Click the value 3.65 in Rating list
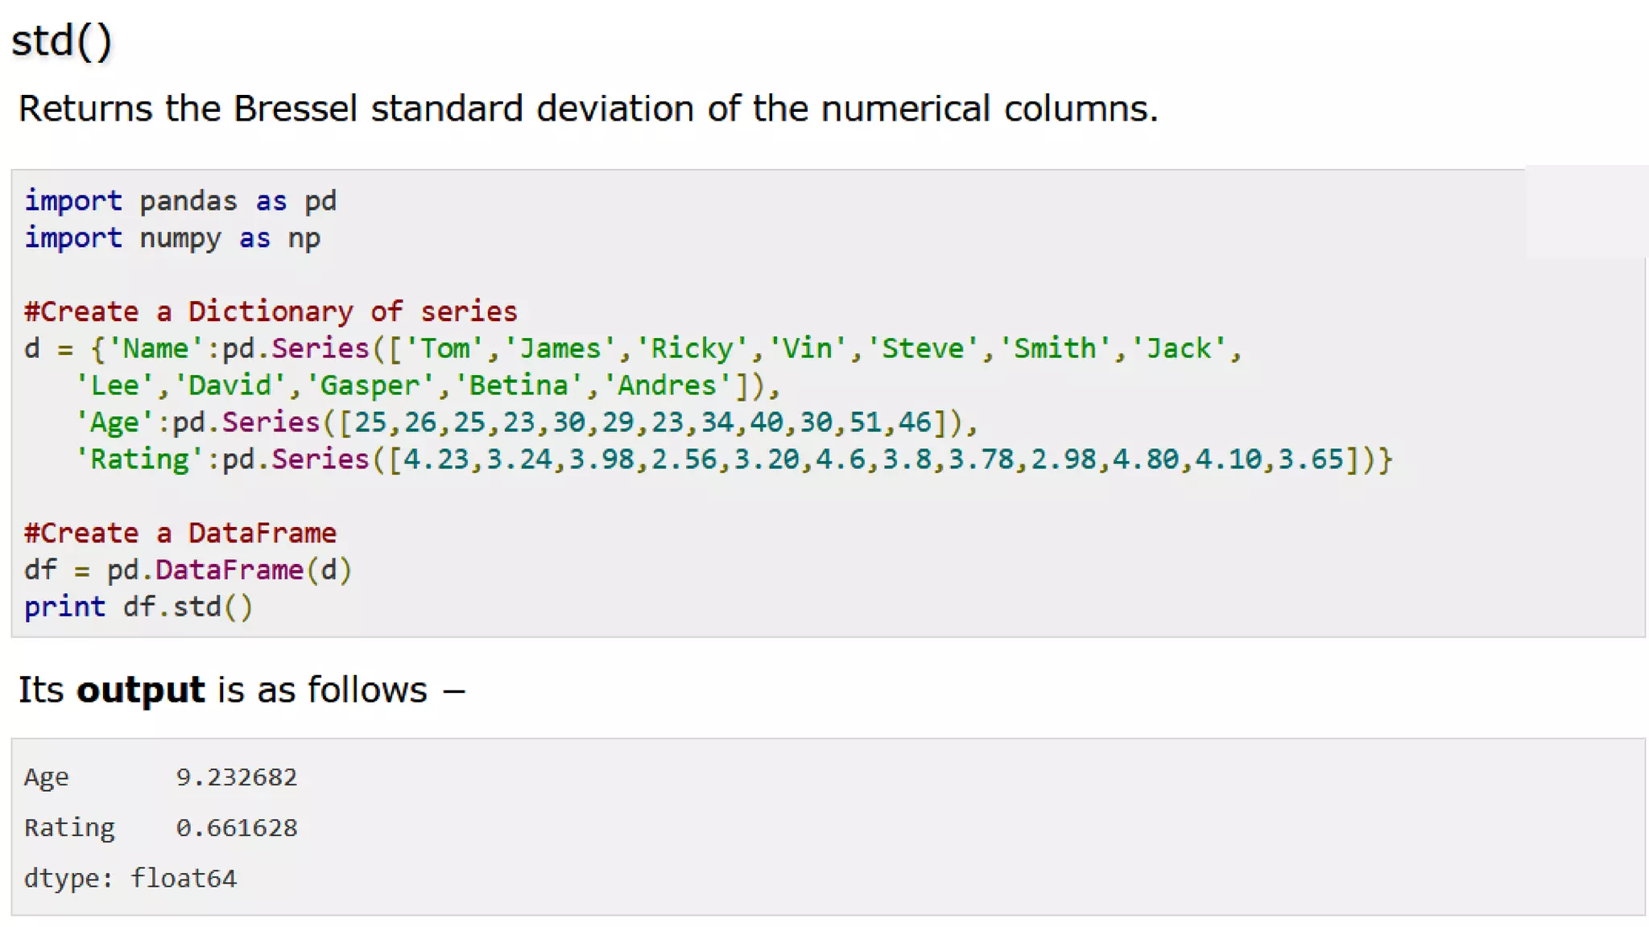Screen dimensions: 1649x927 coord(1311,459)
